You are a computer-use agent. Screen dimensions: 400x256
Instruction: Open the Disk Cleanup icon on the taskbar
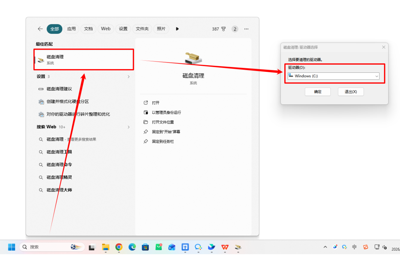[238, 247]
